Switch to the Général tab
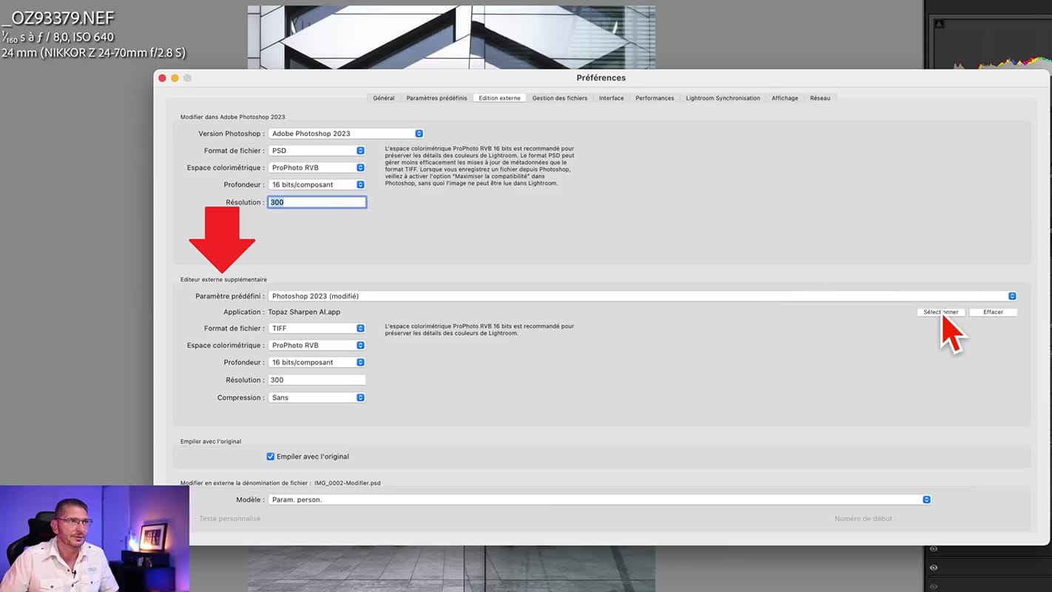 click(x=383, y=98)
